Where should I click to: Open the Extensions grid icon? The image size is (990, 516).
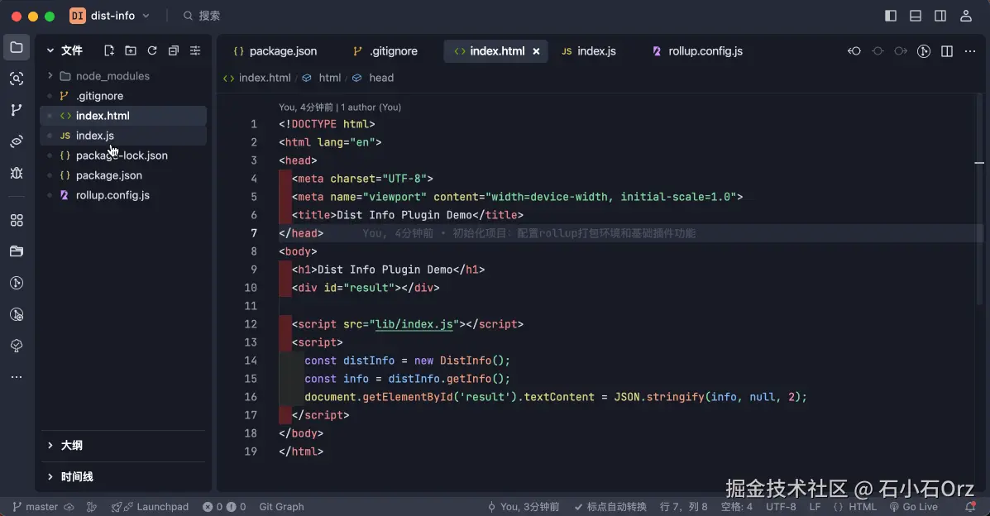click(x=17, y=220)
